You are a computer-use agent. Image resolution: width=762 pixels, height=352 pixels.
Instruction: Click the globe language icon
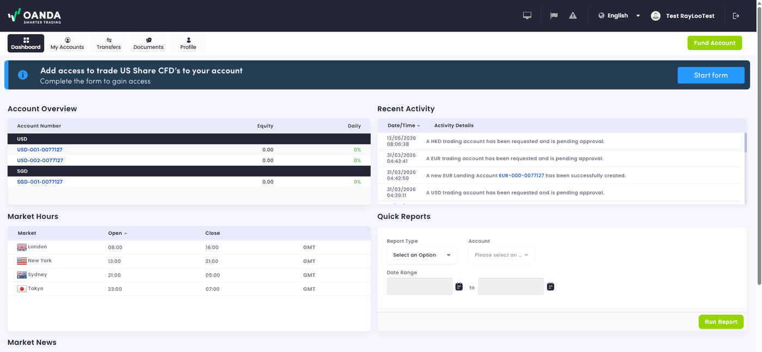(x=601, y=16)
